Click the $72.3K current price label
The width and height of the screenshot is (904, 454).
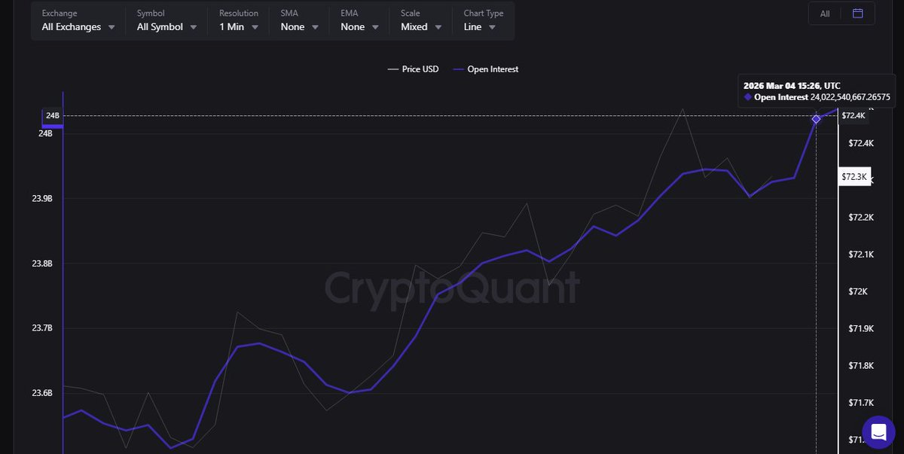[x=855, y=176]
